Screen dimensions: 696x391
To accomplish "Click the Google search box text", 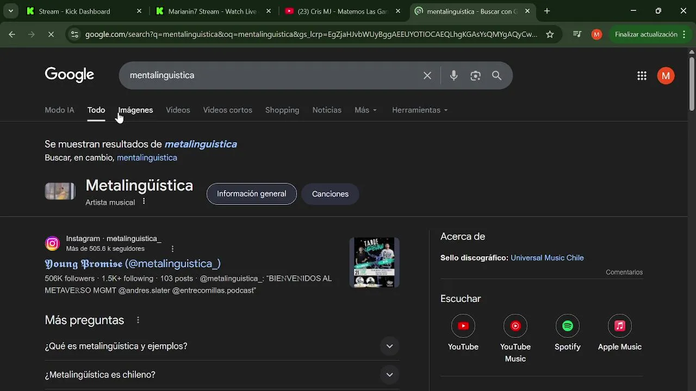I will 162,75.
